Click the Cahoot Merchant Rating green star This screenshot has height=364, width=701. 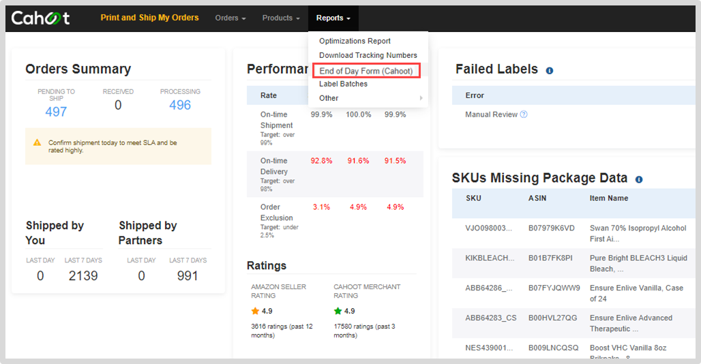pos(338,311)
